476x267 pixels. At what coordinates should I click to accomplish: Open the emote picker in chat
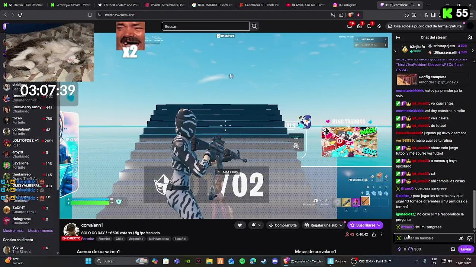pyautogui.click(x=469, y=238)
